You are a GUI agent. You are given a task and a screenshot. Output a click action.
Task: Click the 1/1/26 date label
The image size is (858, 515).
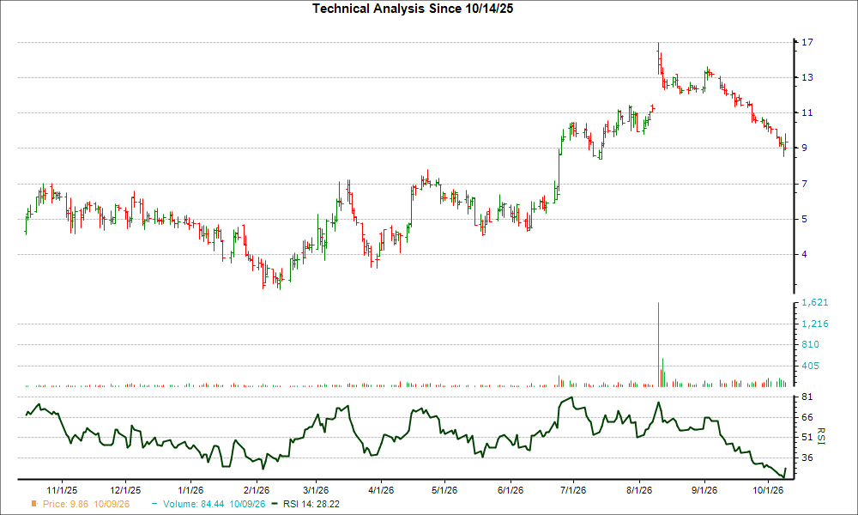click(189, 490)
